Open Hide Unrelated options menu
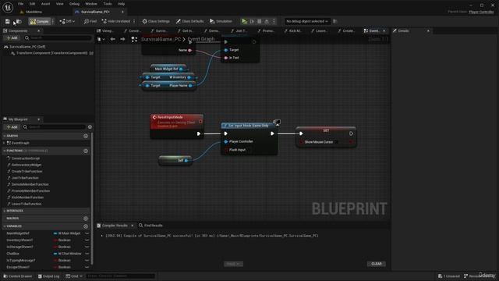Image resolution: width=499 pixels, height=281 pixels. (x=134, y=21)
